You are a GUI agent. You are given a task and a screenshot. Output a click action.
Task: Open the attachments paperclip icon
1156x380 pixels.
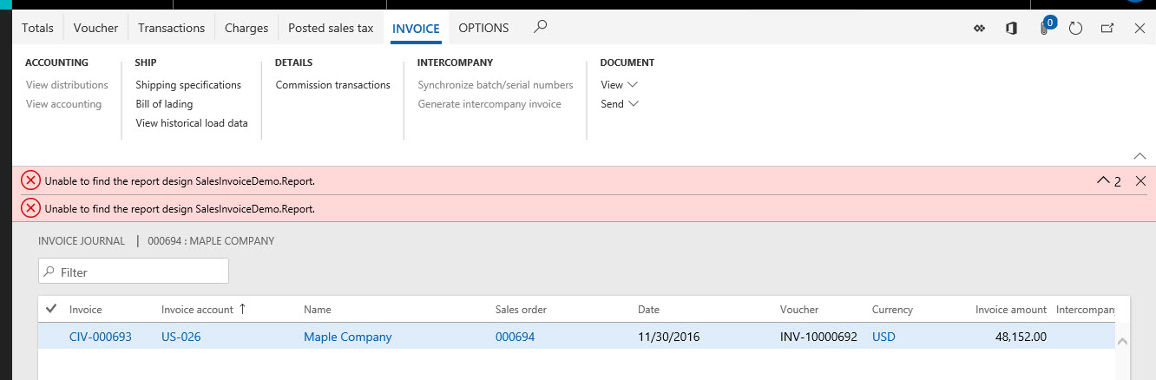click(x=1045, y=28)
